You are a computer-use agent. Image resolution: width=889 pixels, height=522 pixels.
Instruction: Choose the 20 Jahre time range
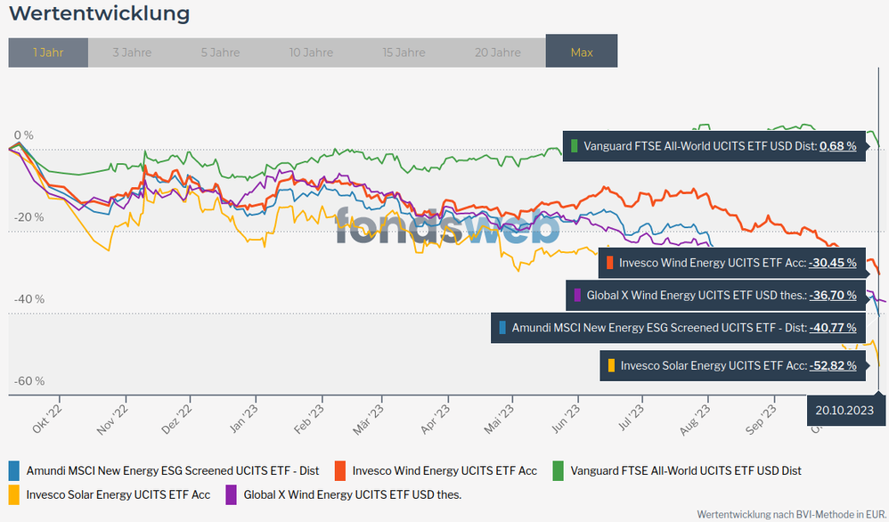point(499,53)
